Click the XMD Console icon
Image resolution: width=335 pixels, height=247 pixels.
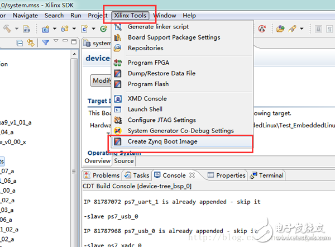click(x=118, y=98)
